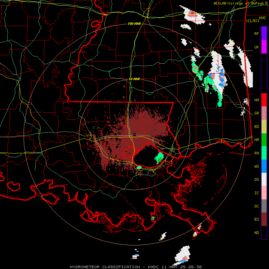Image resolution: width=269 pixels, height=269 pixels.
Task: Click the WS legend label
Action: (x=256, y=166)
